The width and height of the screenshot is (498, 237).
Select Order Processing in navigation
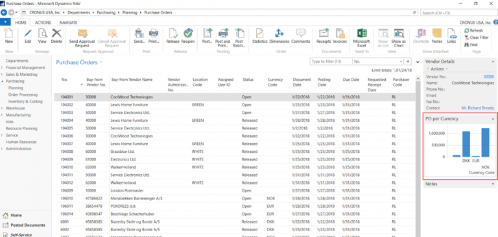coord(23,95)
